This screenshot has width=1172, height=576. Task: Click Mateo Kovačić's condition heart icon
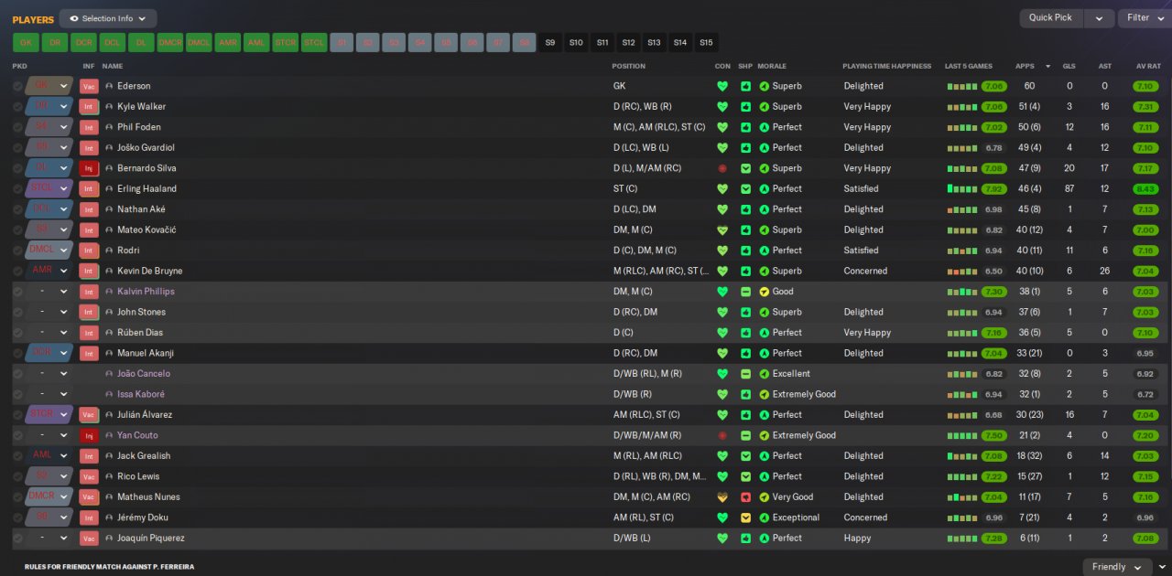coord(722,230)
